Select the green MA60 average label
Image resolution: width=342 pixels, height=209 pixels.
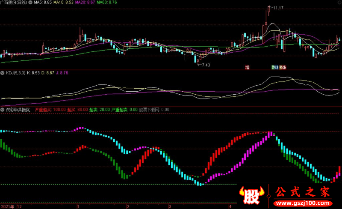coord(107,3)
